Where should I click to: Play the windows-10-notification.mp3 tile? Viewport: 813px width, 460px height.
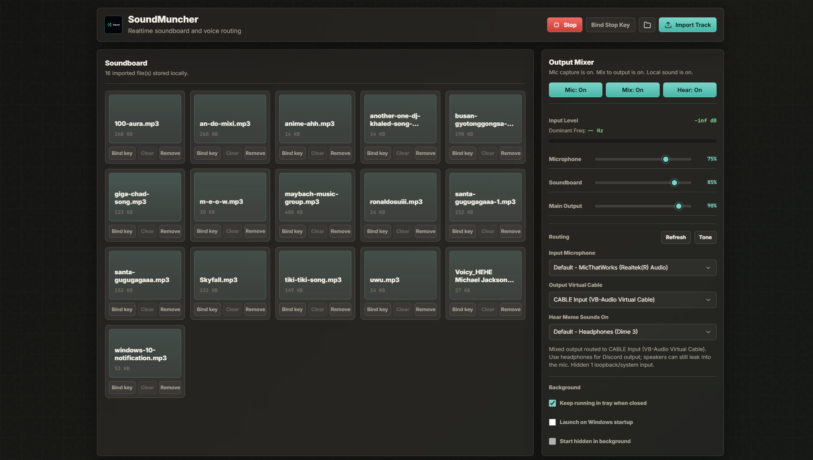click(x=145, y=353)
